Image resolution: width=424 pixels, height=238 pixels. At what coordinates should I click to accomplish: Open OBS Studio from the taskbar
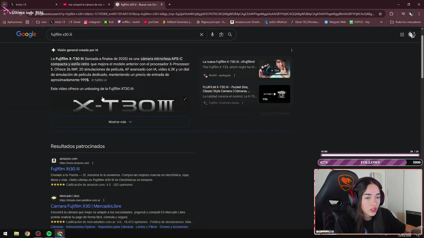pos(38,234)
